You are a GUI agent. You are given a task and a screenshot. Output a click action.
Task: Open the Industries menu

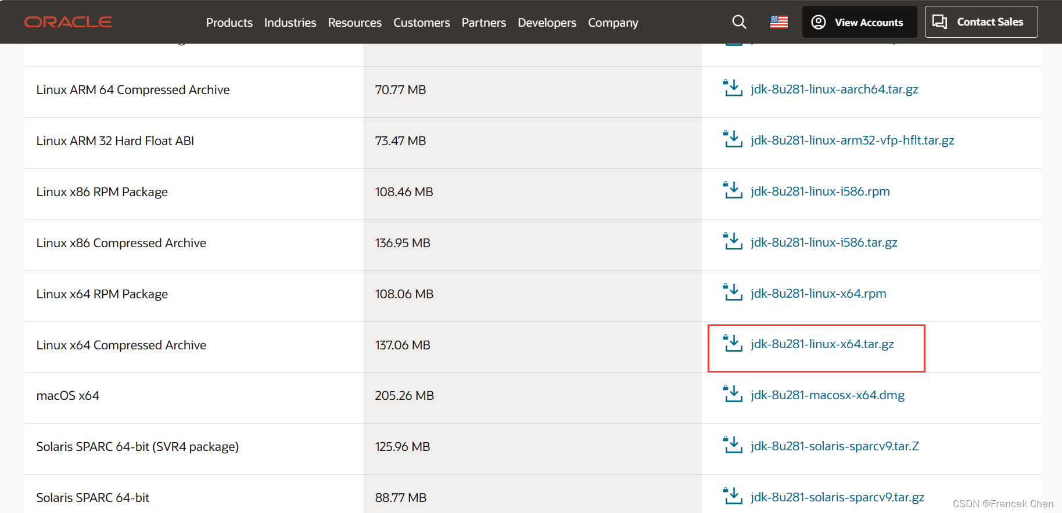click(290, 23)
